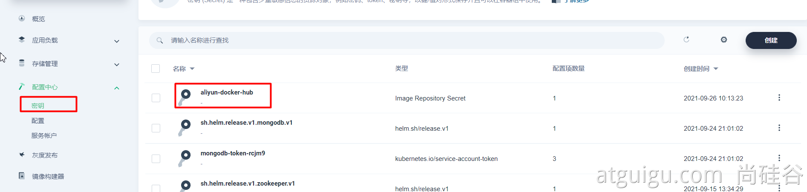This screenshot has width=807, height=192.
Task: Click the three-dot menu for sh.helm.release.v1.mongodb.v1
Action: click(x=779, y=128)
